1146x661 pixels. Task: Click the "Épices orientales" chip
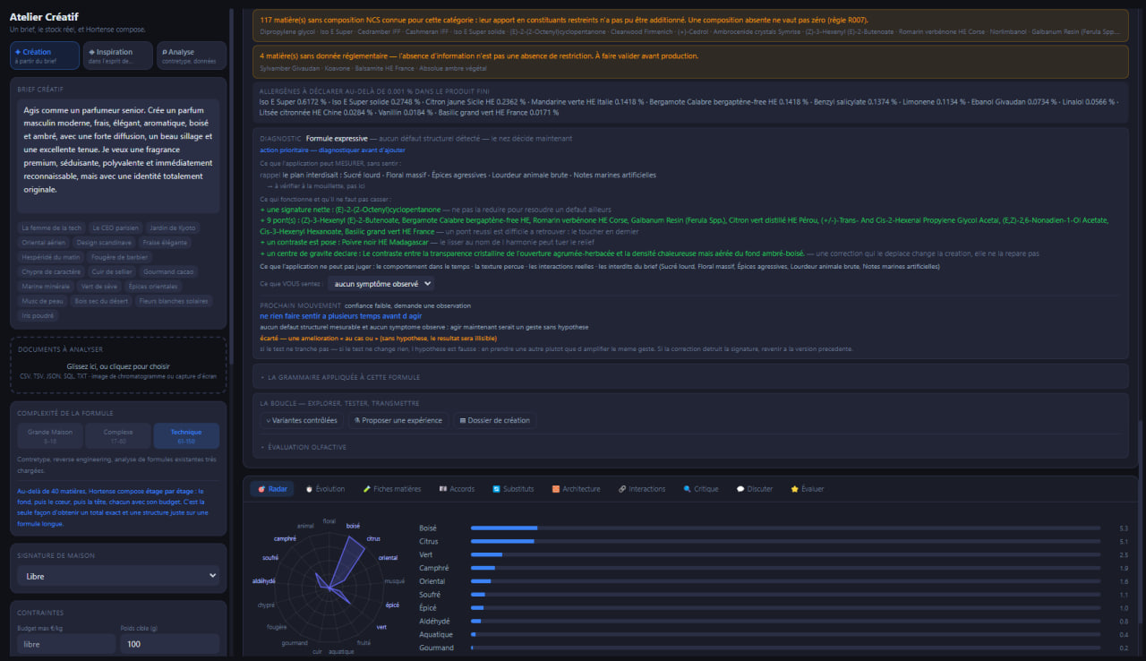[152, 287]
